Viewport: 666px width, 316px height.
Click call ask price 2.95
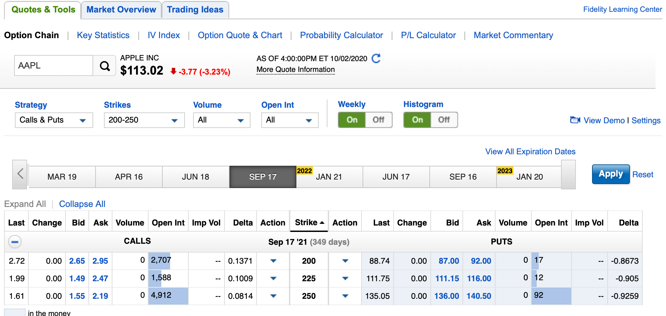point(100,261)
